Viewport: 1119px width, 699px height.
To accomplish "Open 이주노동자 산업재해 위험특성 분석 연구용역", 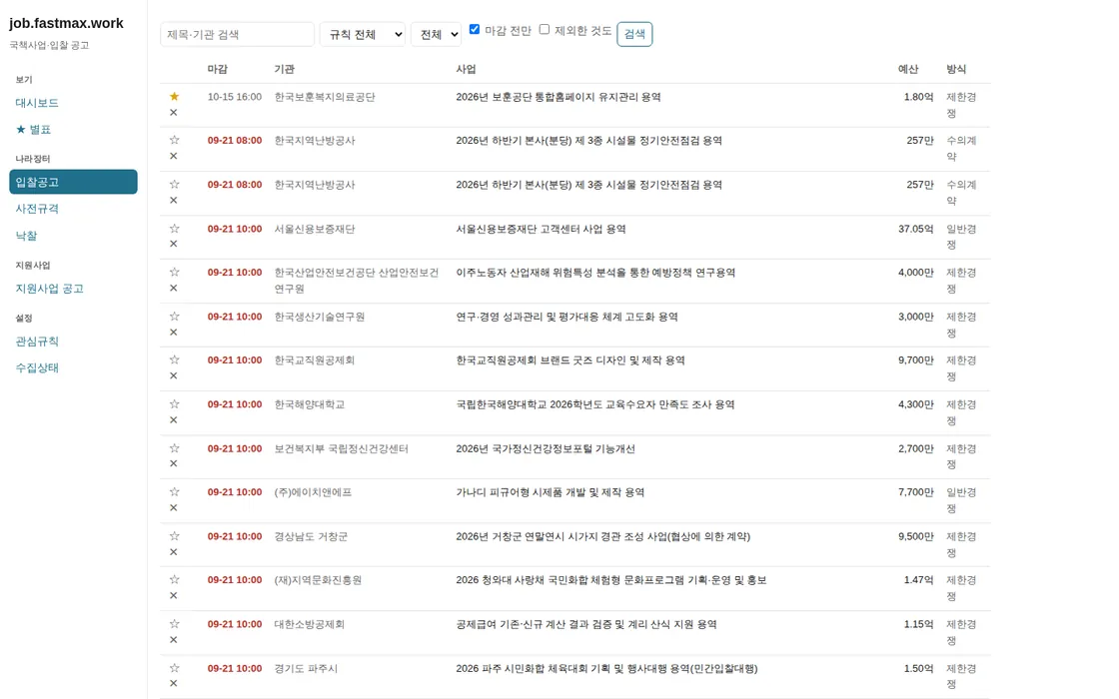I will point(595,272).
